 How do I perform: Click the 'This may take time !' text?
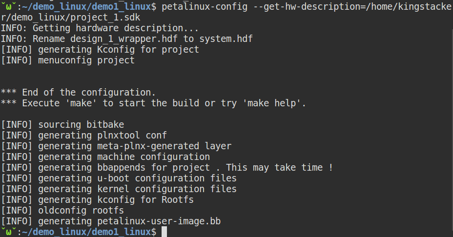[x=279, y=167]
